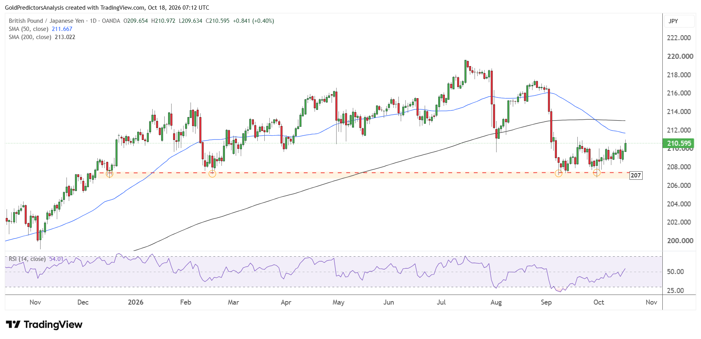The height and width of the screenshot is (339, 701).
Task: Click the SMA 50 value 211.667
Action: click(x=62, y=29)
